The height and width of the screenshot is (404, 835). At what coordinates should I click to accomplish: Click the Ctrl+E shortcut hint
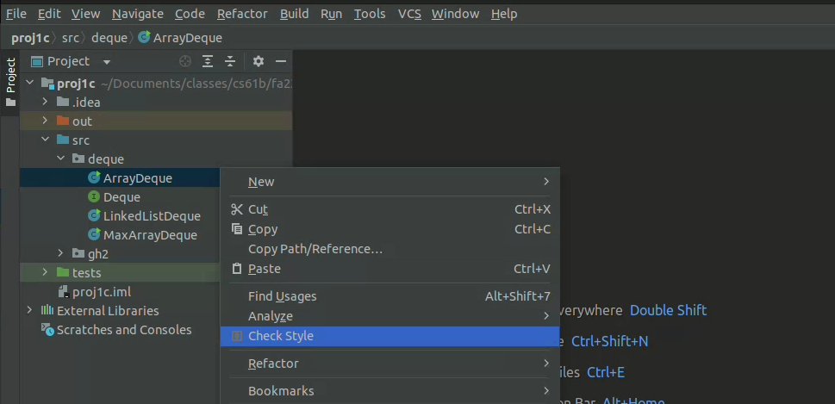pos(606,372)
